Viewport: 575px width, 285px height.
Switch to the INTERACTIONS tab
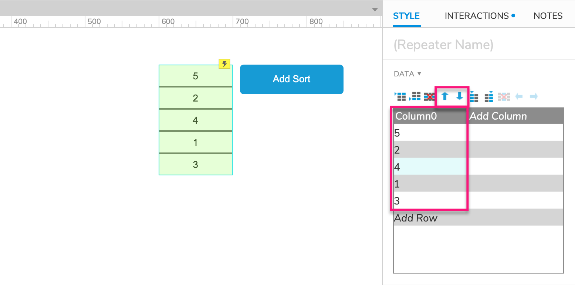tap(476, 16)
